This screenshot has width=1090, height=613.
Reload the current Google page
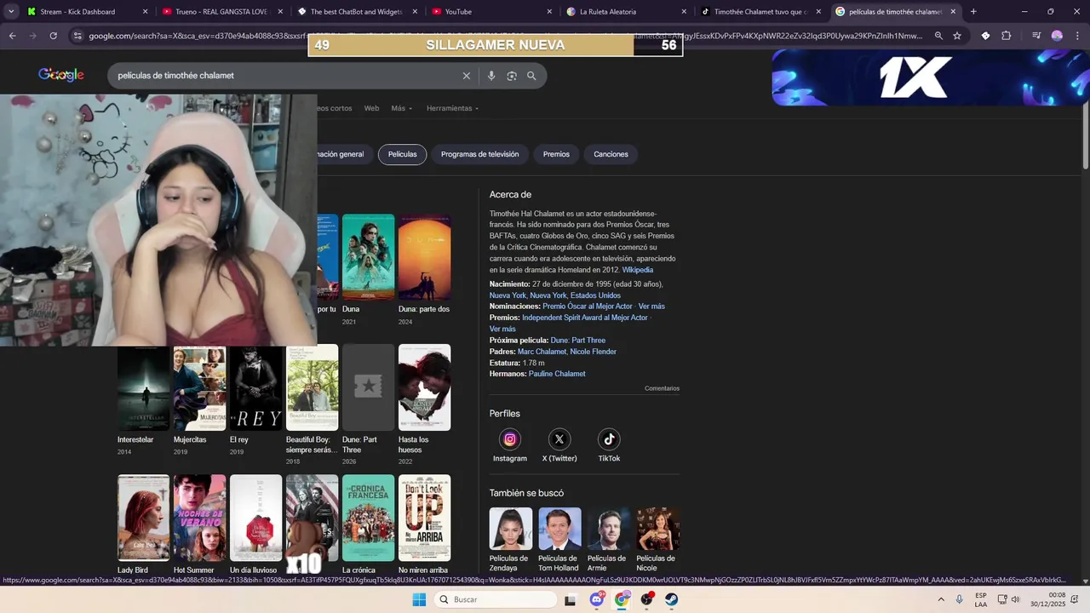click(x=53, y=36)
